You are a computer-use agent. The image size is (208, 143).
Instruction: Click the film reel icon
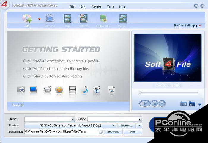coord(59,89)
